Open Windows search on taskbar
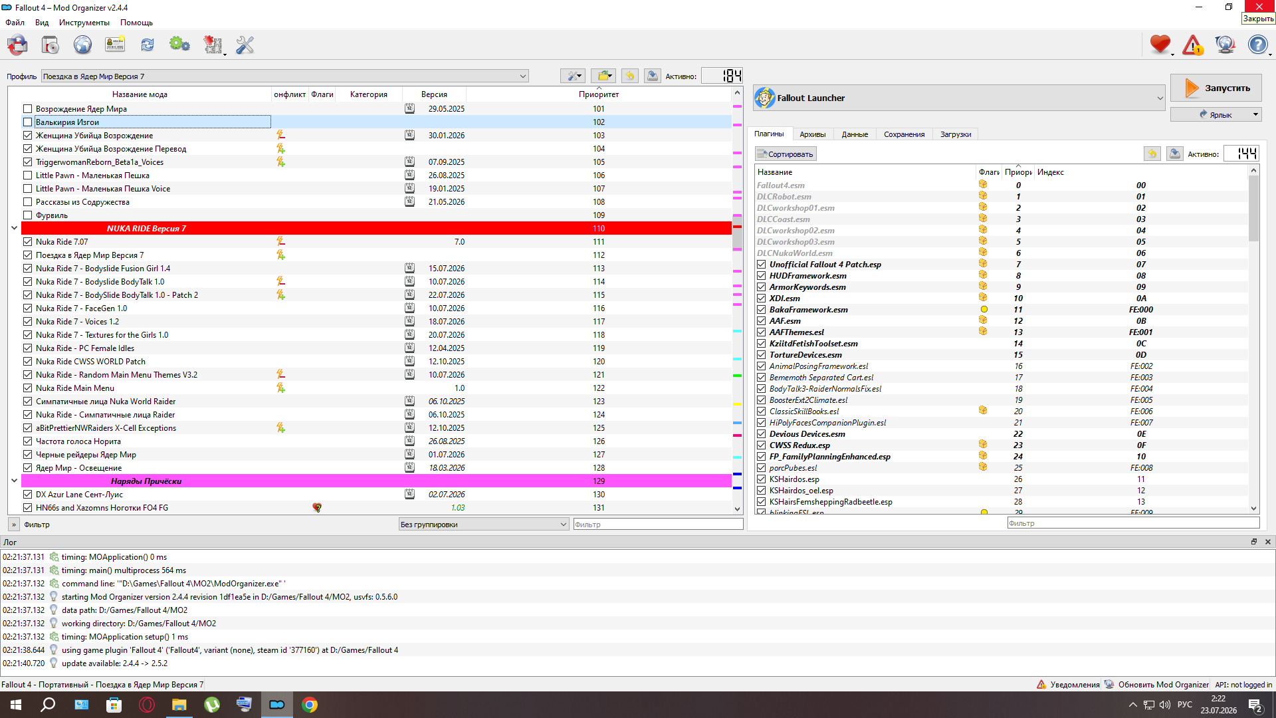Screen dimensions: 1276x718 click(x=48, y=705)
